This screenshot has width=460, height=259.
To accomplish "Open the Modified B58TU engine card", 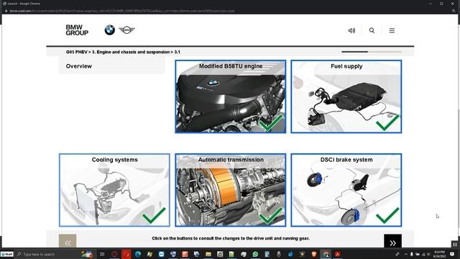I will 231,96.
